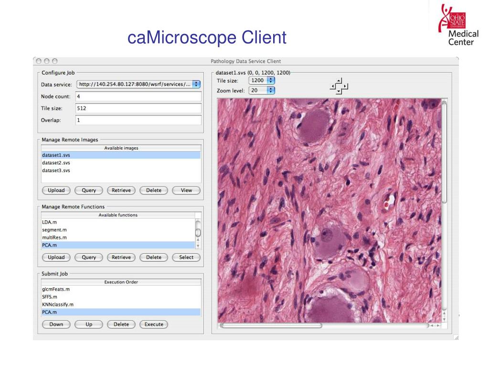Click the Available images column header
The width and height of the screenshot is (489, 367).
pyautogui.click(x=121, y=148)
